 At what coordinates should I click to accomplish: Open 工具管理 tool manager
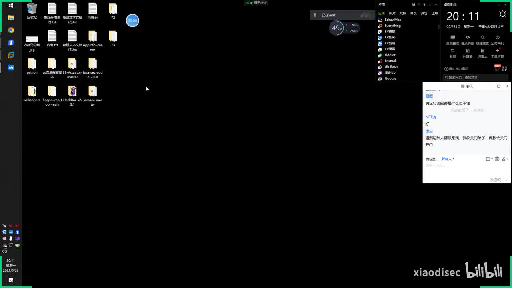tap(498, 53)
